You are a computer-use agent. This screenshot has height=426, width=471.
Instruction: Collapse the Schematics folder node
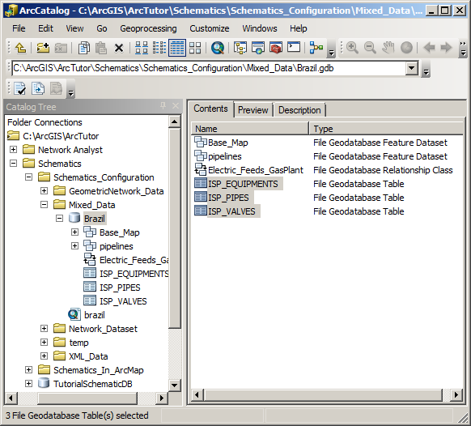click(13, 164)
